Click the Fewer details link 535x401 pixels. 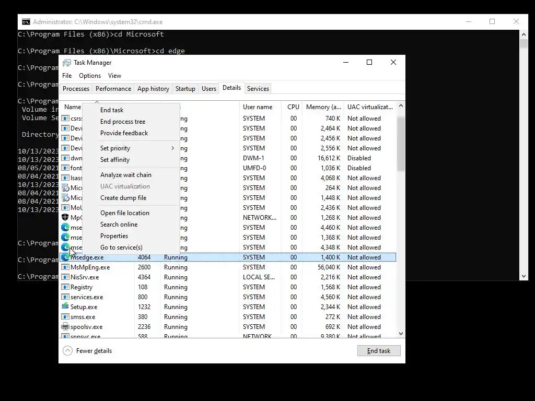(94, 351)
